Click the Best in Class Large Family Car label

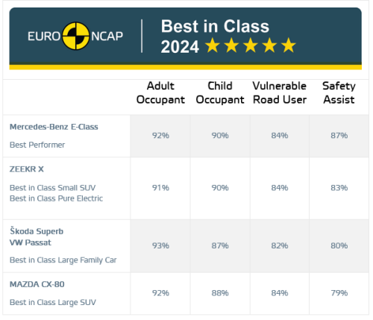click(x=63, y=260)
